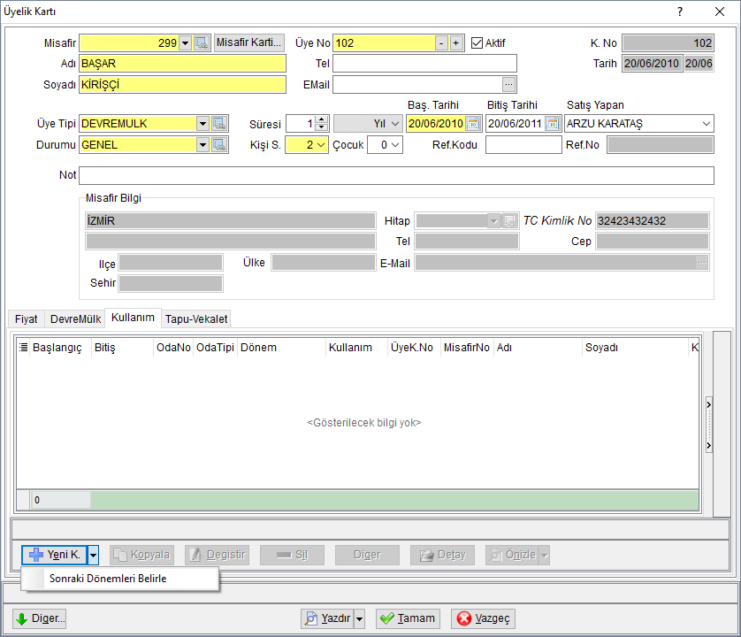Open the Kişi S. dropdown

coord(321,145)
